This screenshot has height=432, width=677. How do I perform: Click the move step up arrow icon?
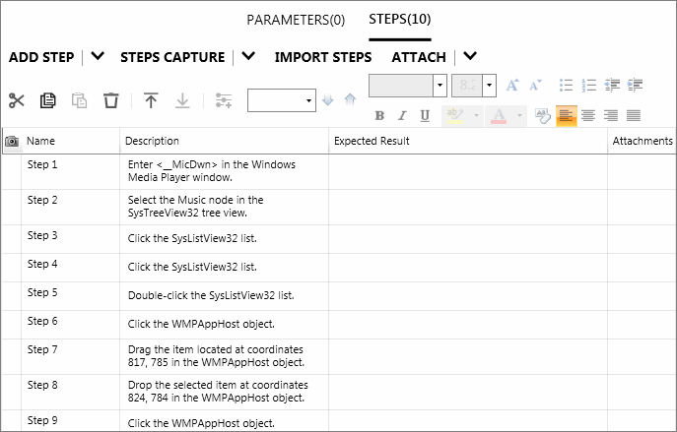coord(151,100)
